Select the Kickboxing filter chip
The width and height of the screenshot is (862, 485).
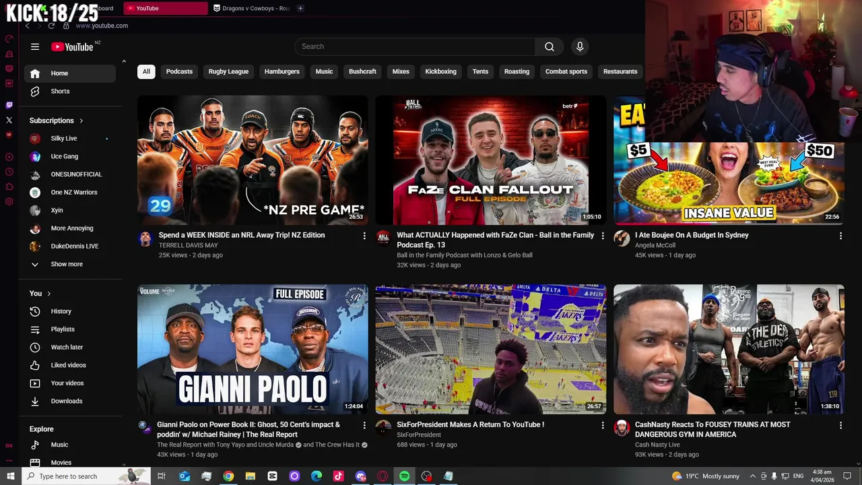click(440, 71)
